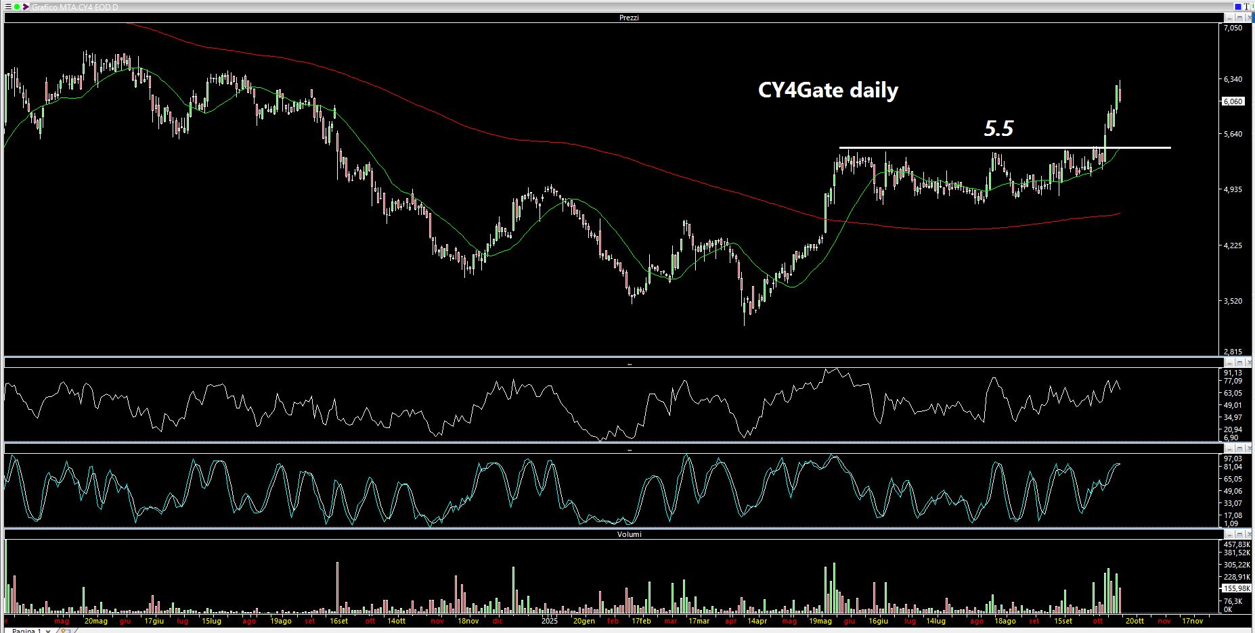The width and height of the screenshot is (1255, 633).
Task: Switch to the Pagina 1 tab
Action: (26, 630)
